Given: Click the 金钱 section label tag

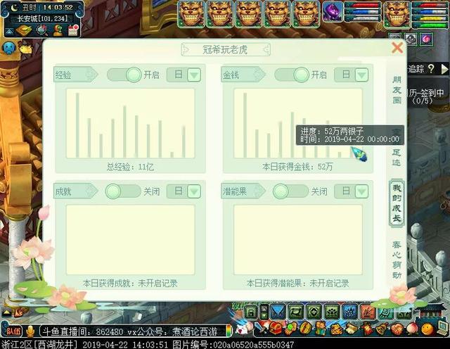Looking at the screenshot, I should [243, 75].
